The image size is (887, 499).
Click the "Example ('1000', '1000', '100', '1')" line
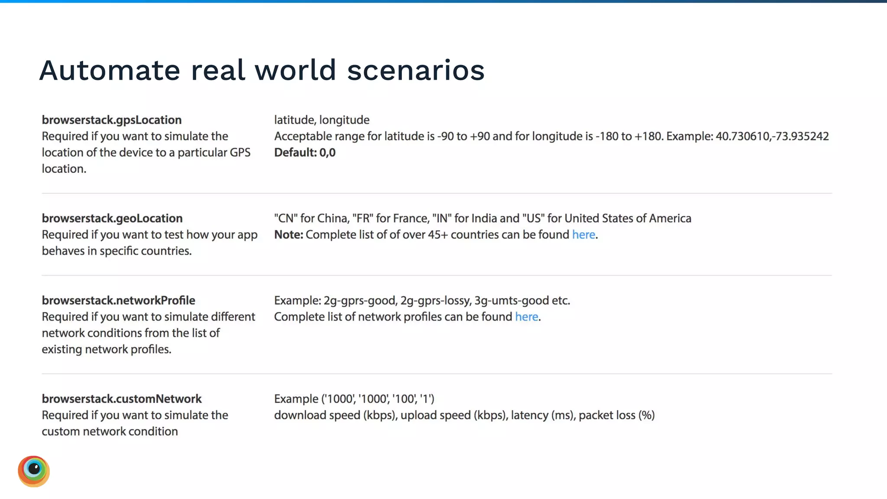tap(354, 399)
